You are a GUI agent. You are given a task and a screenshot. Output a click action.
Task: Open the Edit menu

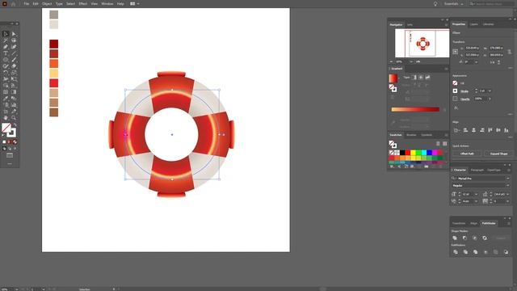[x=36, y=3]
